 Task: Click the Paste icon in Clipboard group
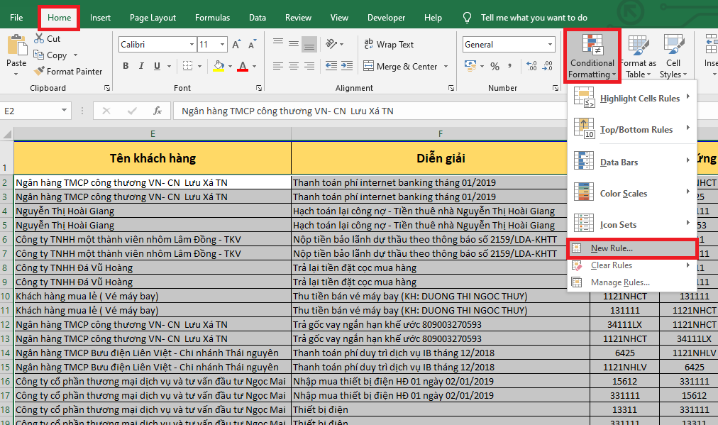[x=16, y=50]
